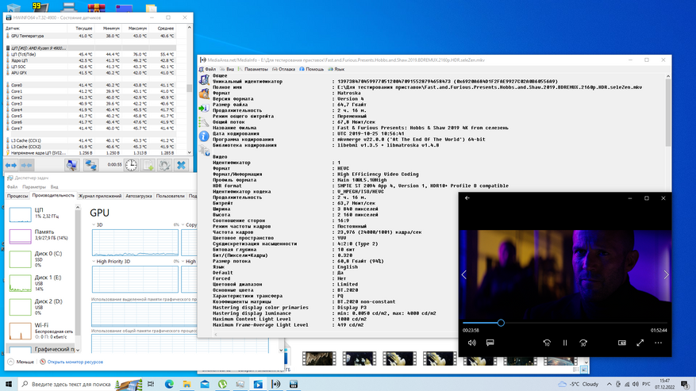Go back using the player's back arrow
Viewport: 696px width, 391px height.
(x=467, y=198)
